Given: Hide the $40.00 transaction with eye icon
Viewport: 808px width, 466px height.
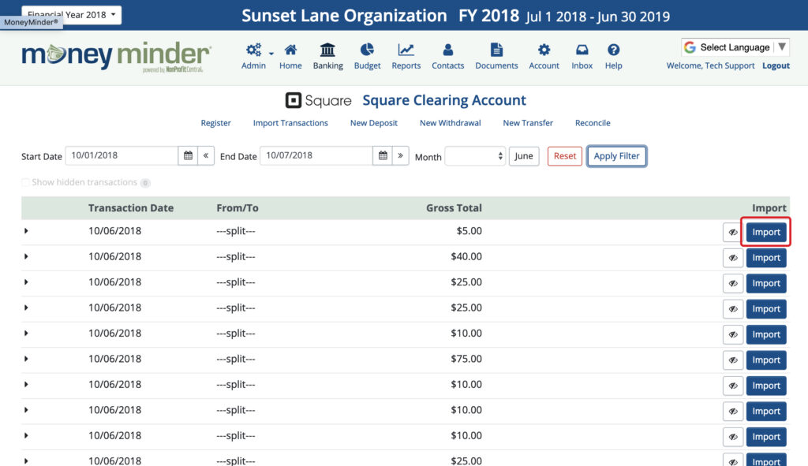Looking at the screenshot, I should pos(733,258).
